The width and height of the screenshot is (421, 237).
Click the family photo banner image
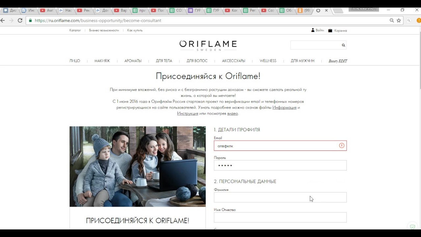coord(137,167)
